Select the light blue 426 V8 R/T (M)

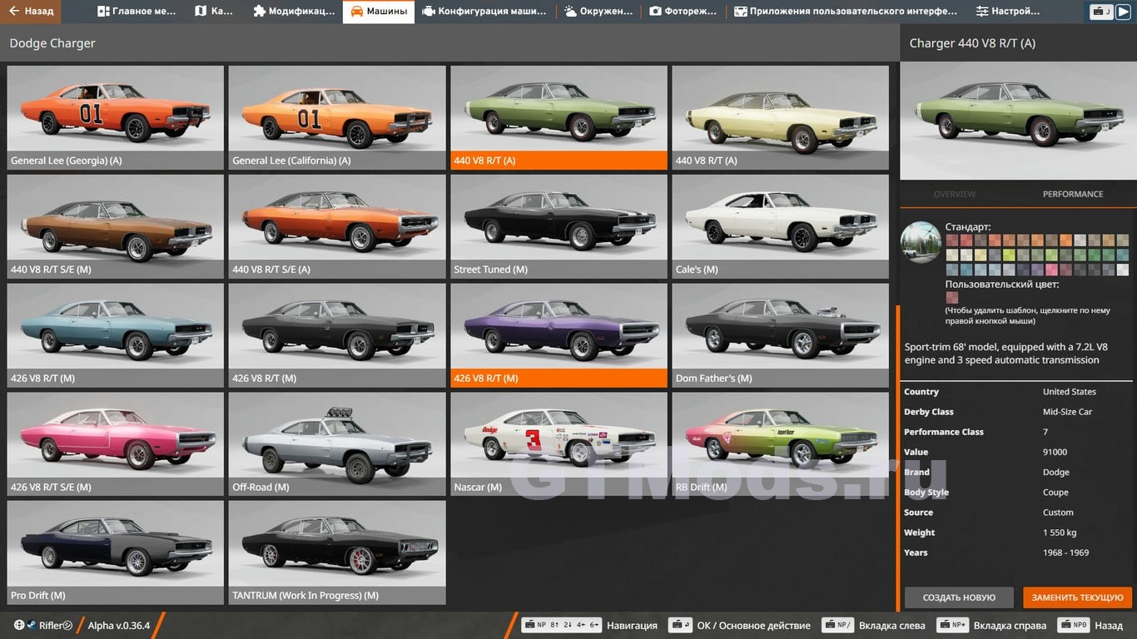[x=116, y=335]
